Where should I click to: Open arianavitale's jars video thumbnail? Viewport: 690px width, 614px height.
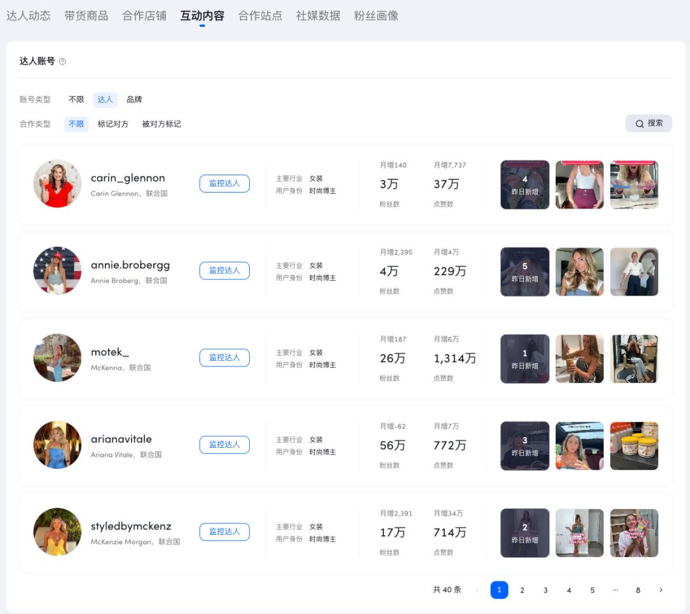634,446
